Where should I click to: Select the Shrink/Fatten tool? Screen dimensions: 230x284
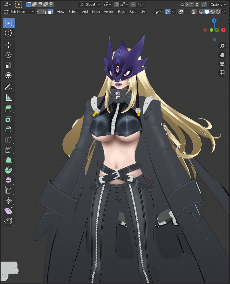8,201
